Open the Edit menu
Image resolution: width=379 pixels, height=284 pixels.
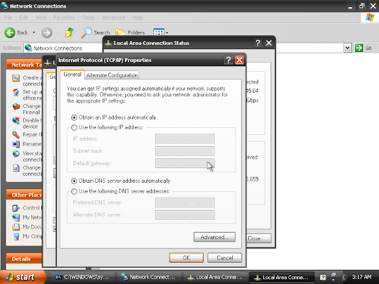(24, 18)
